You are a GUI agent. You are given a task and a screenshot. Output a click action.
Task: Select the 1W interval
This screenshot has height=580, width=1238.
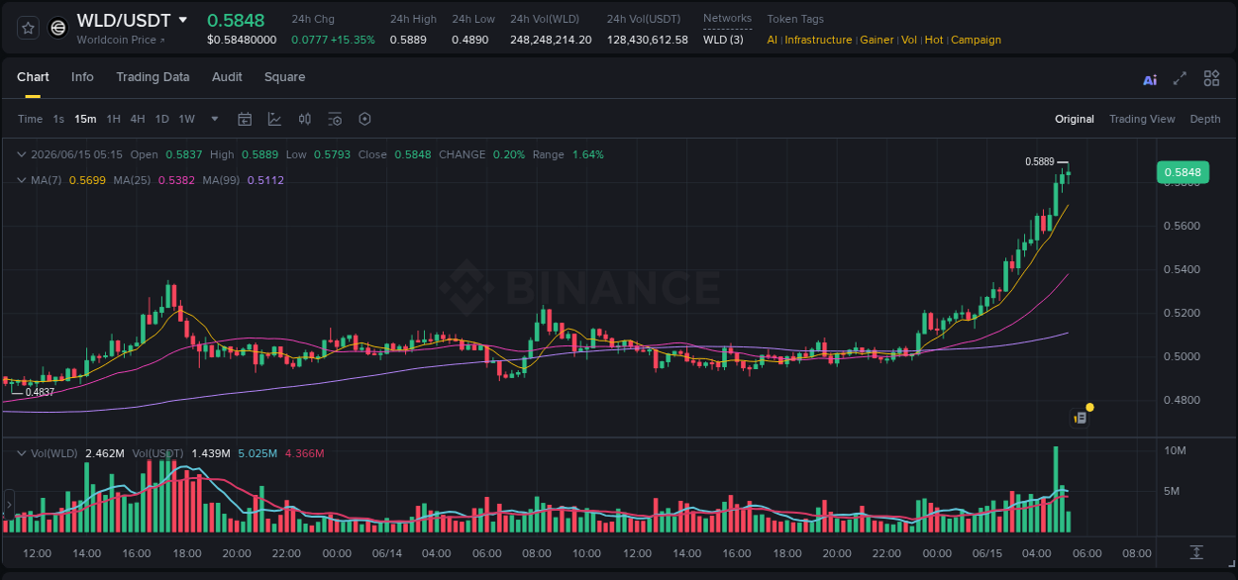[186, 119]
